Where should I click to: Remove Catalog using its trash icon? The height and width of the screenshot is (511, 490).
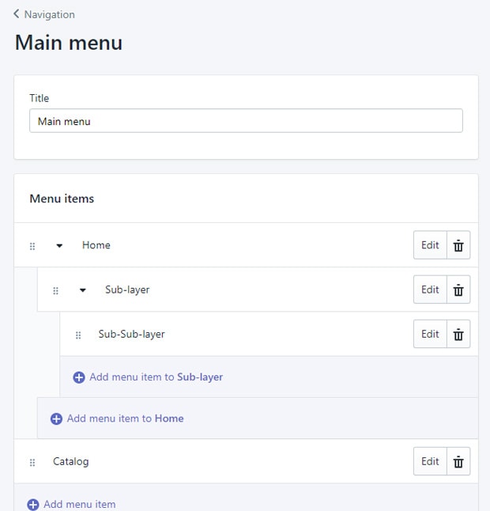(x=458, y=461)
